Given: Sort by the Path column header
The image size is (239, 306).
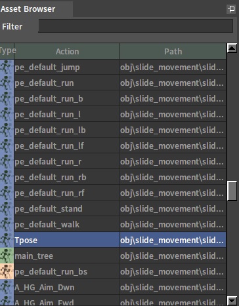Looking at the screenshot, I should (x=173, y=51).
